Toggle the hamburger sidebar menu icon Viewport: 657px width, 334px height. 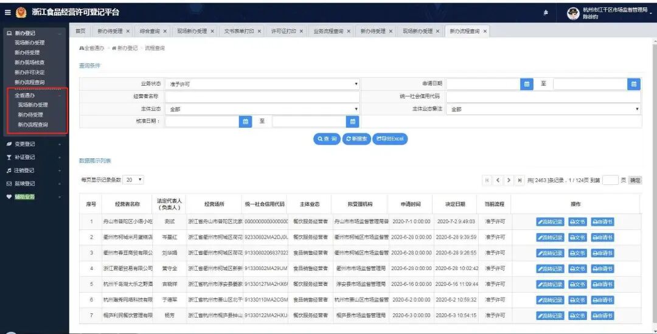pos(7,13)
